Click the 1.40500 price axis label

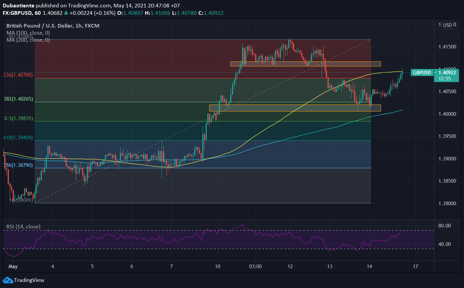[447, 92]
